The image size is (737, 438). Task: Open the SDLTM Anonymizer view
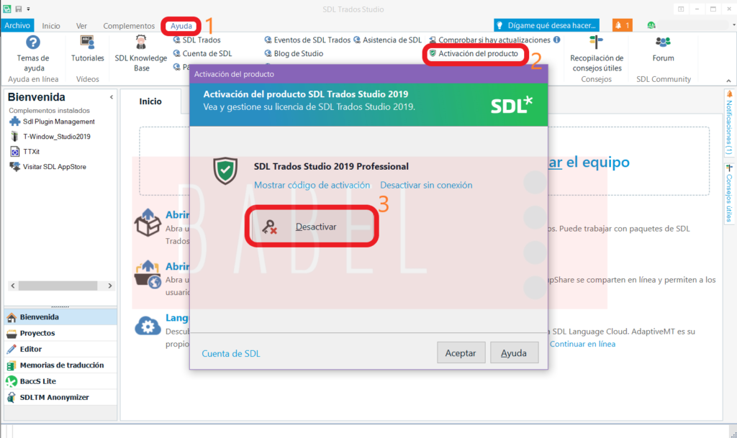coord(60,397)
